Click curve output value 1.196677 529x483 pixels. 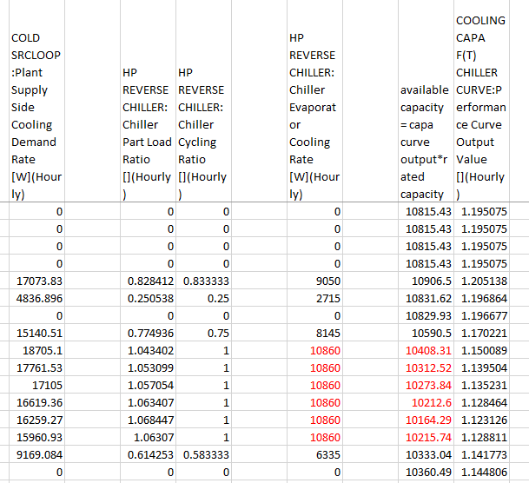(x=481, y=315)
